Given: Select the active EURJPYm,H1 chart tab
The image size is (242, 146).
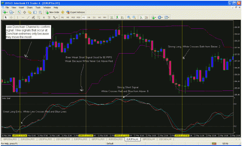Looking at the screenshot, I should pos(132,139).
